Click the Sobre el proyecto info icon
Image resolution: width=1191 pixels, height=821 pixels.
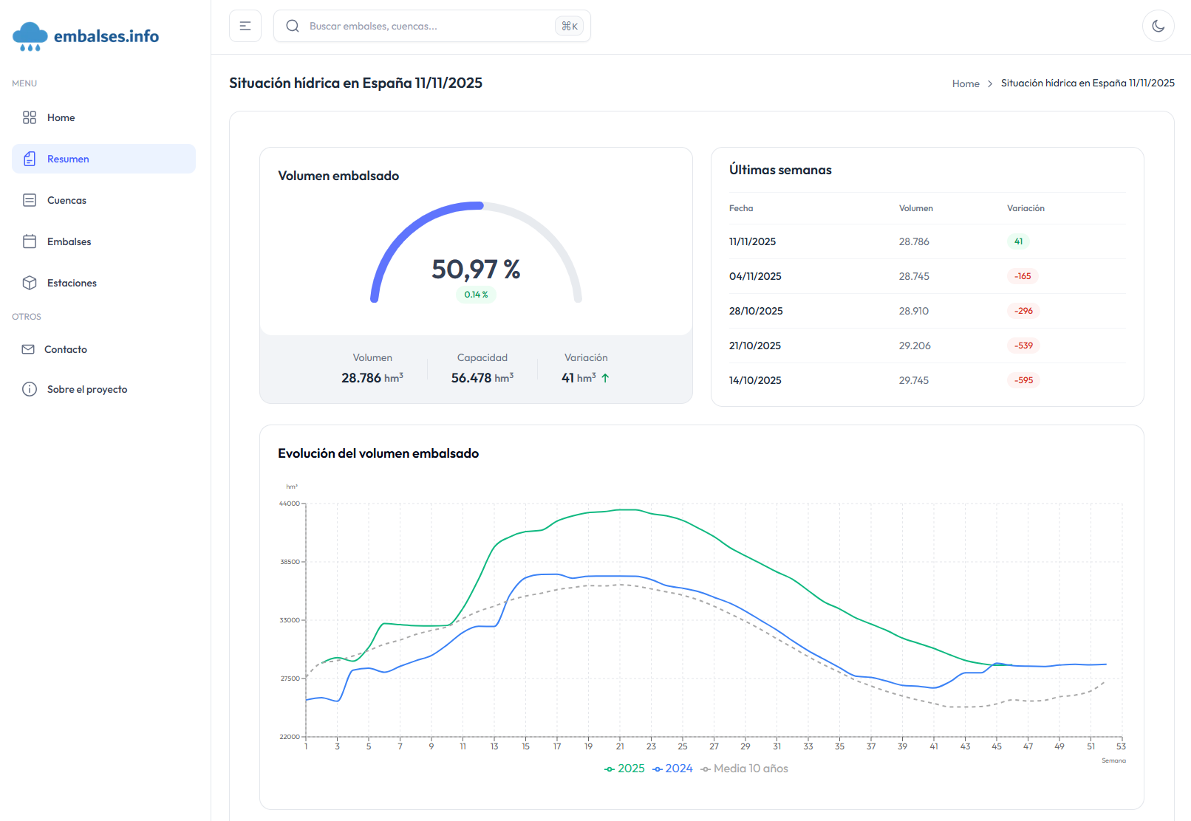30,389
